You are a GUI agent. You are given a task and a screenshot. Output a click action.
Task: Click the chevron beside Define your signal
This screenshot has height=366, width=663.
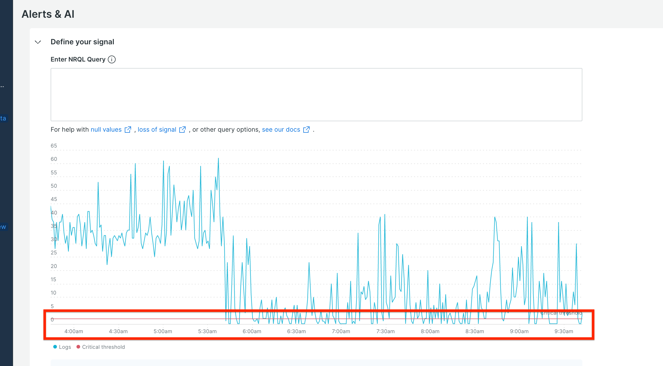38,42
